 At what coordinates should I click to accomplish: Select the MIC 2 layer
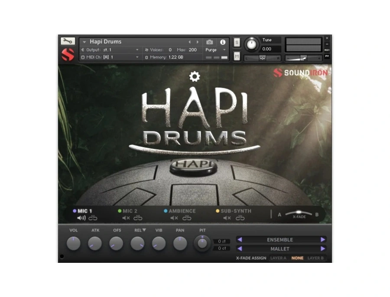click(130, 211)
